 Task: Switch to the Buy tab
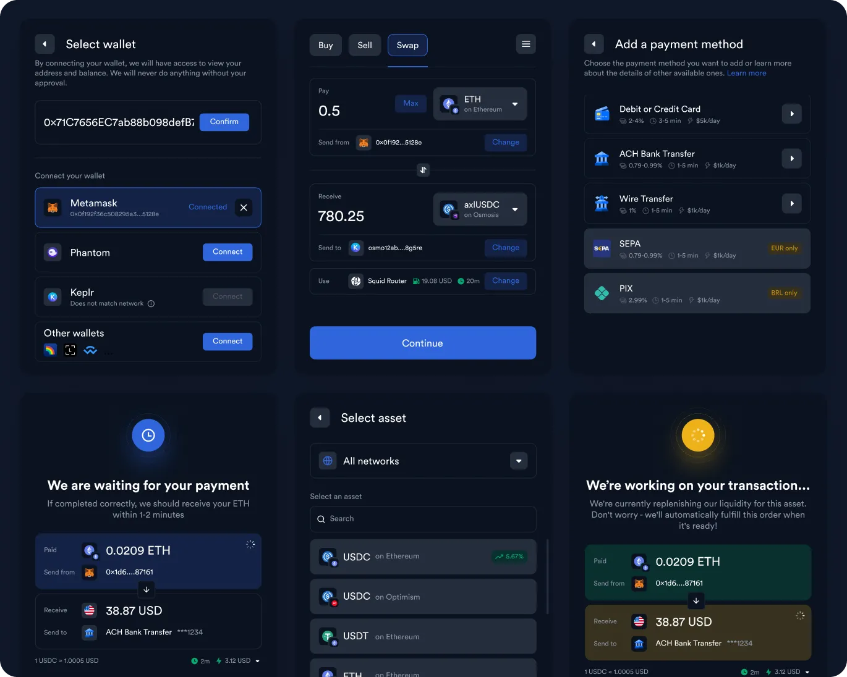[x=325, y=44]
